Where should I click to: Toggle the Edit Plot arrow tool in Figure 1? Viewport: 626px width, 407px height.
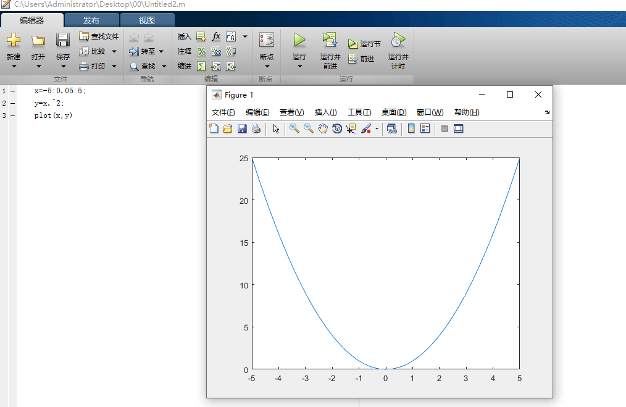pyautogui.click(x=276, y=128)
